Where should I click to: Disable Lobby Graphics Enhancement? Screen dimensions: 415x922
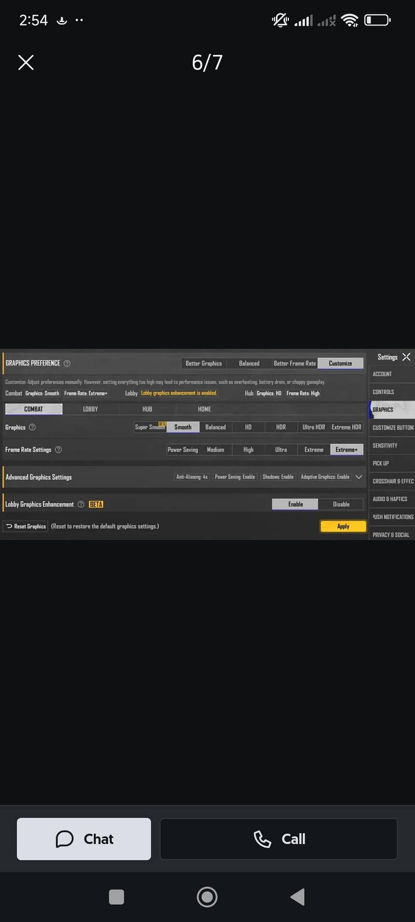tap(341, 504)
